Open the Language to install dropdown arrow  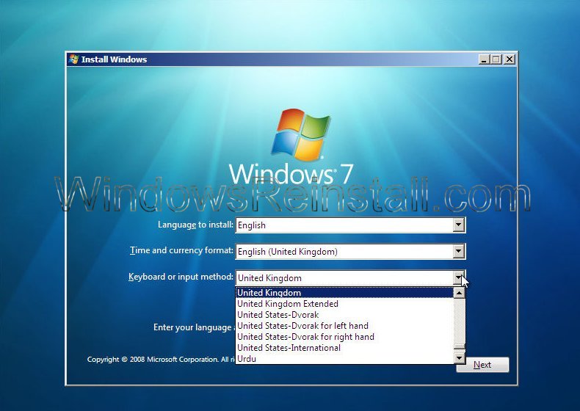[459, 225]
